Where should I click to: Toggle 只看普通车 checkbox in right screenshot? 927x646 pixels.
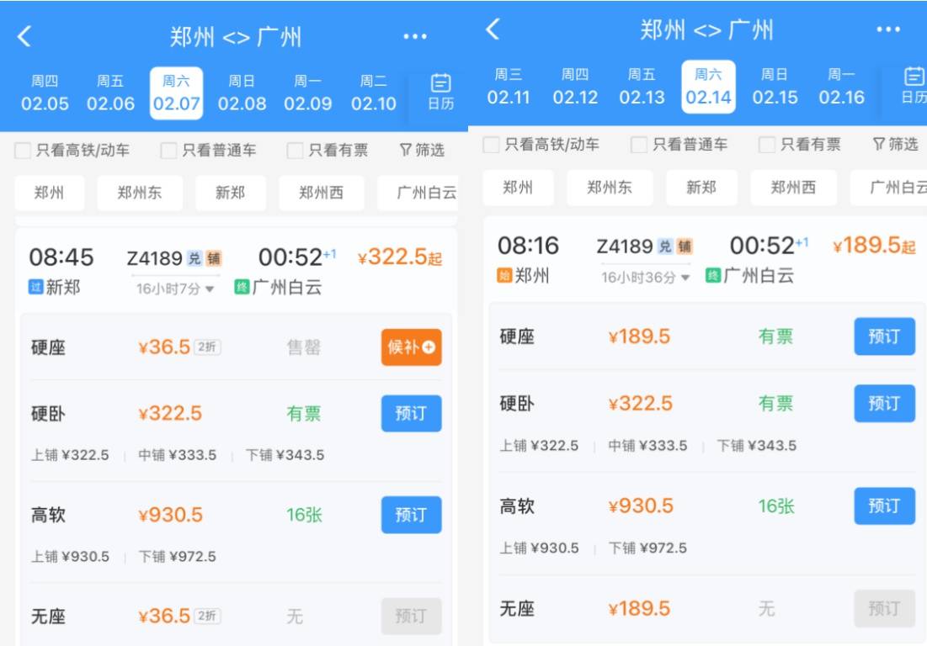pyautogui.click(x=640, y=145)
